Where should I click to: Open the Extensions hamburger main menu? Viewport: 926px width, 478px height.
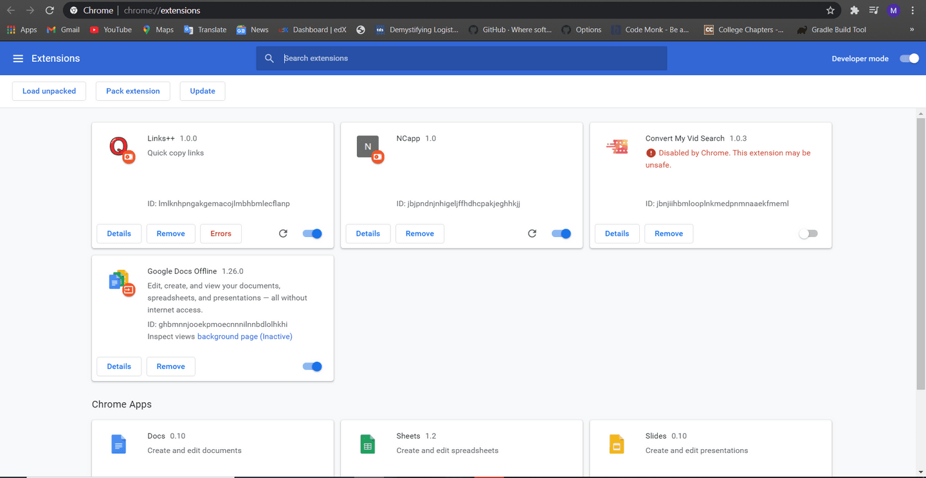point(18,58)
